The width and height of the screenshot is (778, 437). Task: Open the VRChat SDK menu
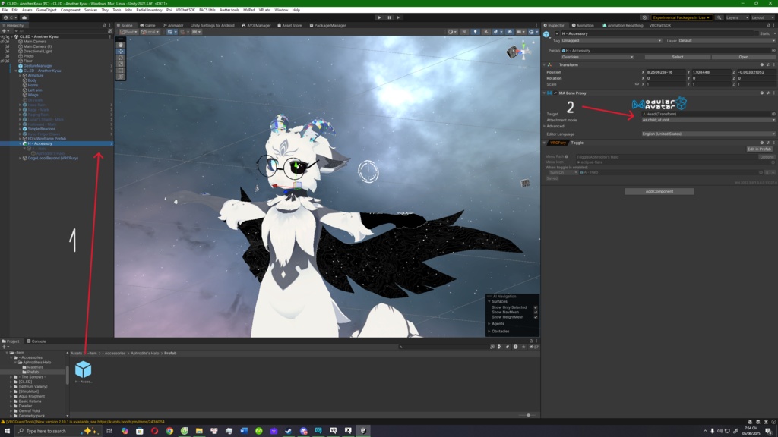[185, 10]
